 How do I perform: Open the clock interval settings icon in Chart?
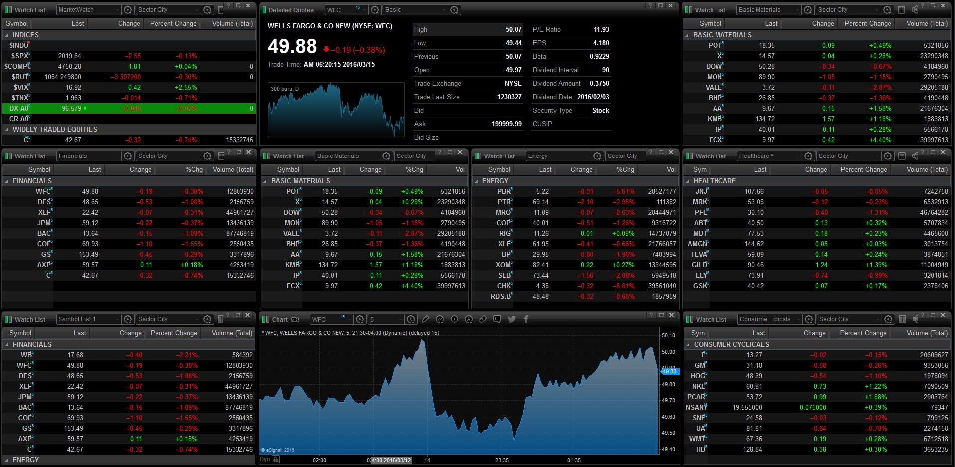pyautogui.click(x=411, y=319)
